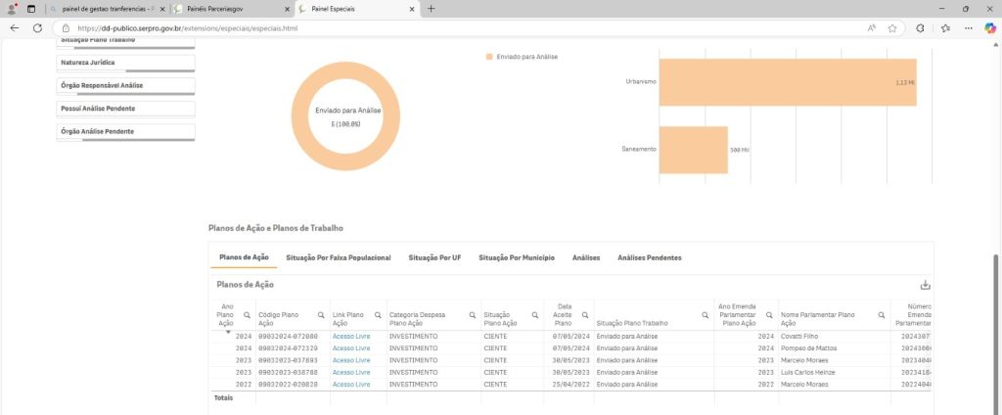Search the Nome Parlamentar Plano Ação column
The width and height of the screenshot is (1002, 415).
tap(882, 315)
